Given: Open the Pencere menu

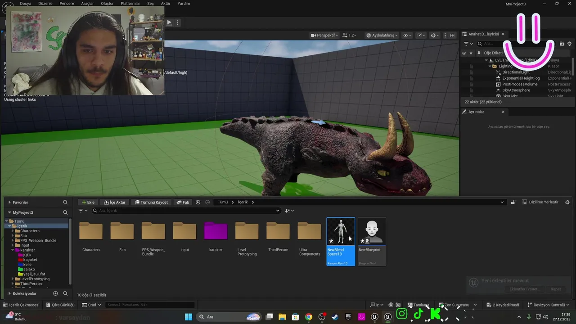Looking at the screenshot, I should point(67,4).
